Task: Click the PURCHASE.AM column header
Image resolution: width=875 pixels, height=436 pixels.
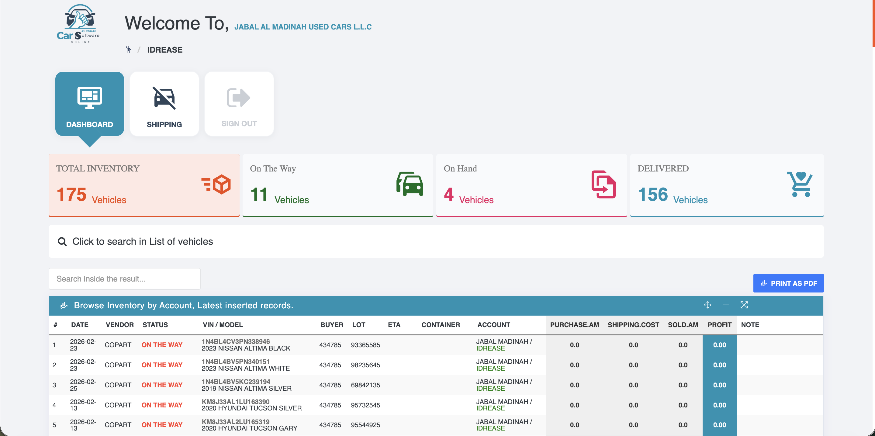Action: click(x=574, y=325)
